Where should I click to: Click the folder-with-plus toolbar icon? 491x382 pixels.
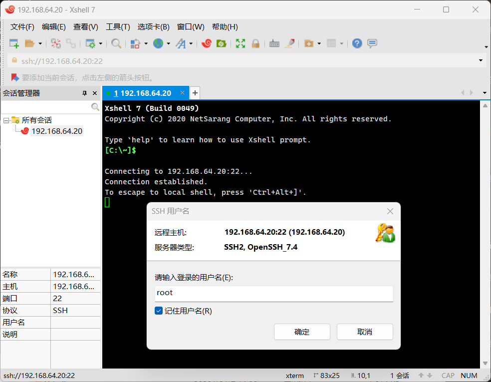pos(309,43)
